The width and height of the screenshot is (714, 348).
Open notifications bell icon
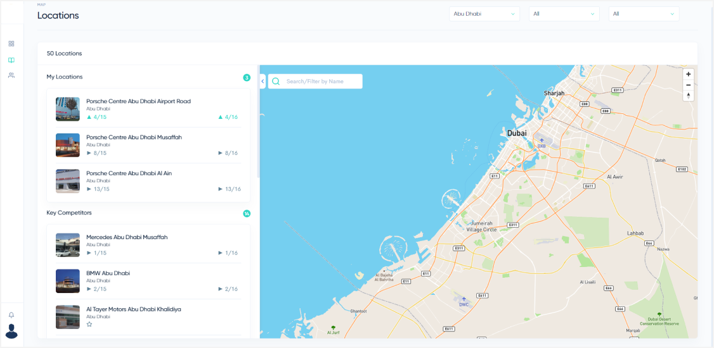click(11, 315)
